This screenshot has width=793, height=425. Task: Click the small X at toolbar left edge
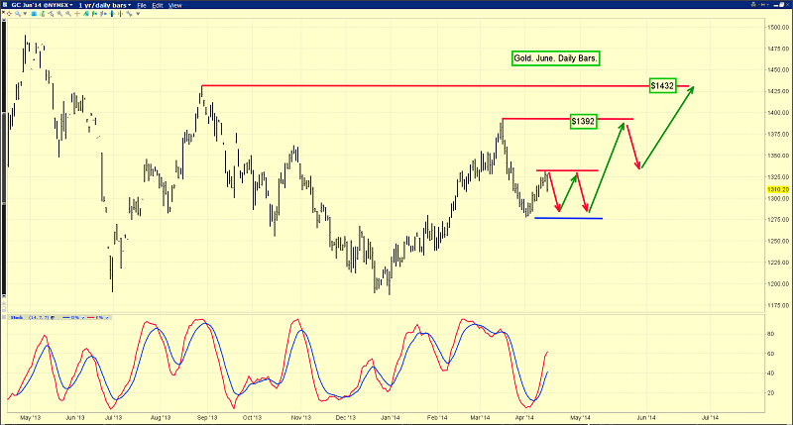3,12
